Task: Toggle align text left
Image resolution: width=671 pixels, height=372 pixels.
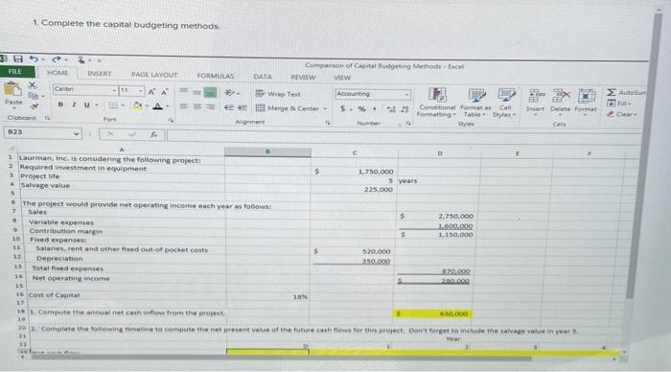Action: [184, 106]
